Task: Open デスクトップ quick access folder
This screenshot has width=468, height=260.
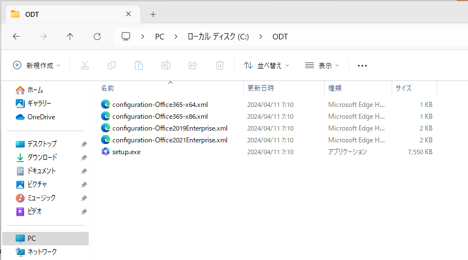Action: point(36,144)
